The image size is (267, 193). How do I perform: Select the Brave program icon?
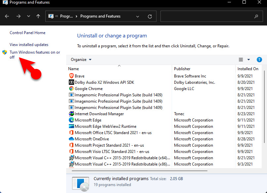pos(71,76)
